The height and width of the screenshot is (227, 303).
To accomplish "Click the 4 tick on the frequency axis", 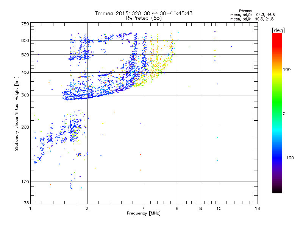I will click(144, 208).
